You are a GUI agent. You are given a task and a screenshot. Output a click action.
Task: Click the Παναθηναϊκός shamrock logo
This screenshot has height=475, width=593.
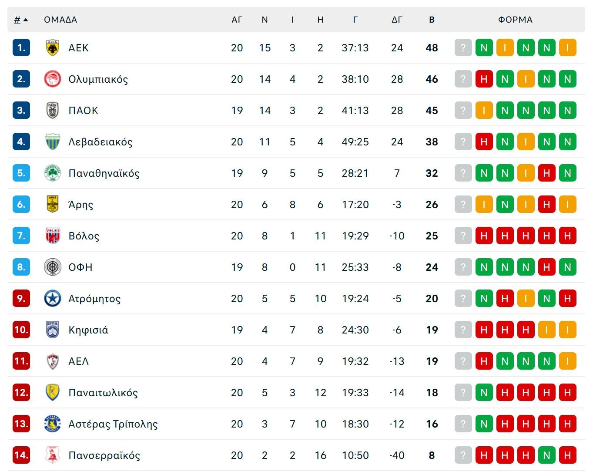(x=53, y=173)
